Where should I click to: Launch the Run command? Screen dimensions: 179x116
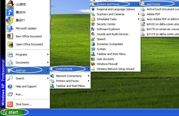pyautogui.click(x=19, y=94)
